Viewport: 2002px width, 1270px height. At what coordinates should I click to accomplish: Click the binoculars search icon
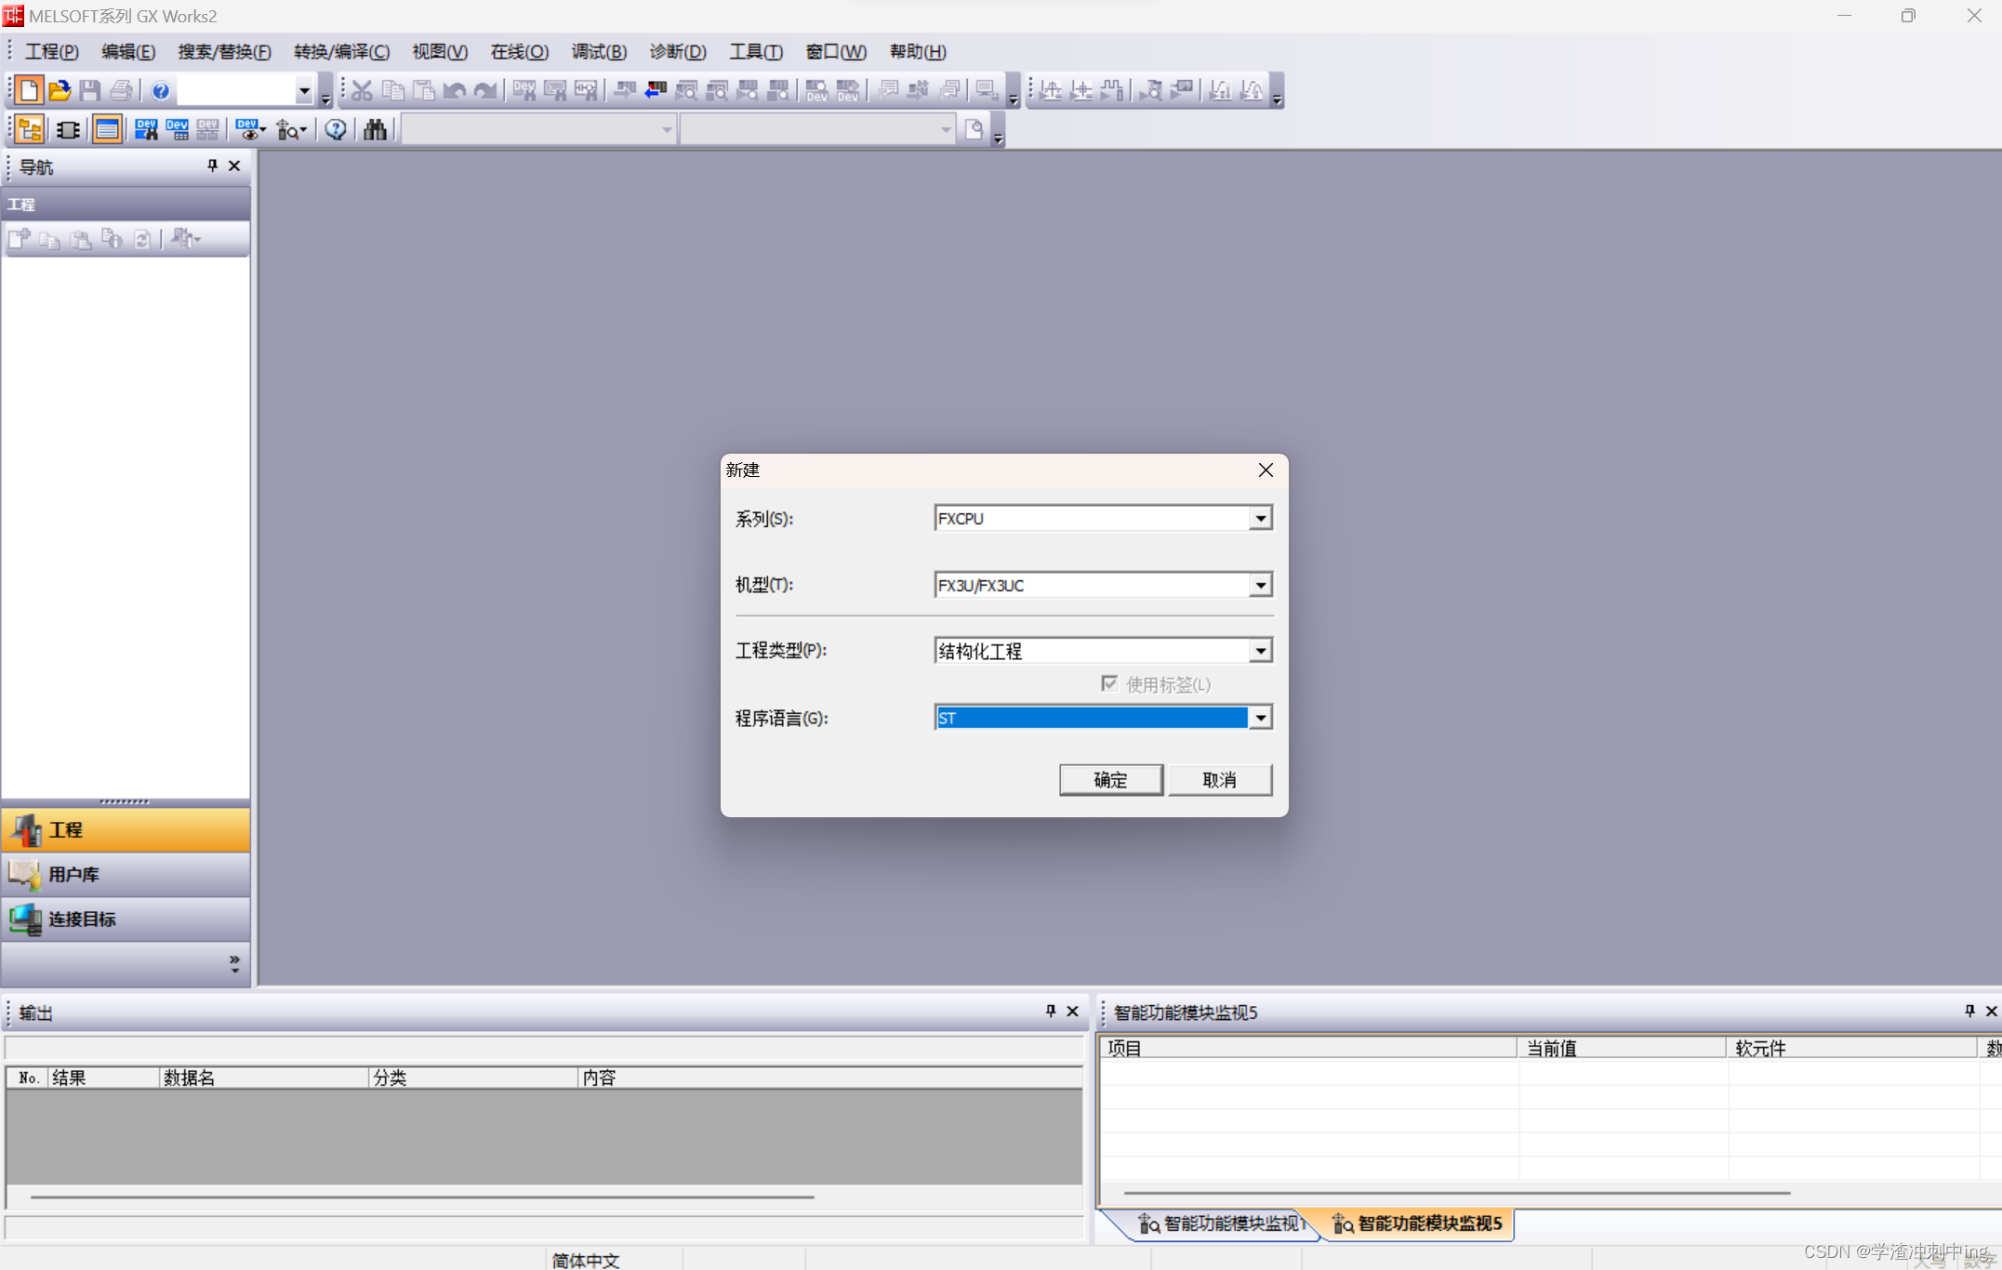click(375, 129)
